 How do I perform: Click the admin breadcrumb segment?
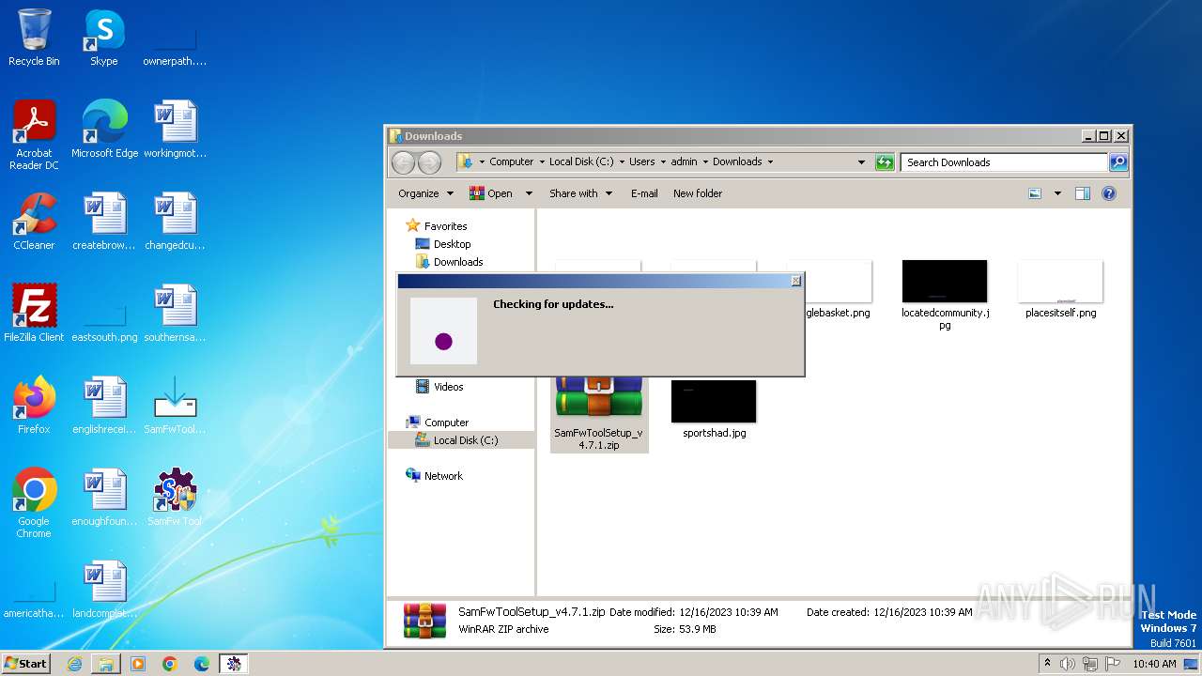tap(684, 162)
